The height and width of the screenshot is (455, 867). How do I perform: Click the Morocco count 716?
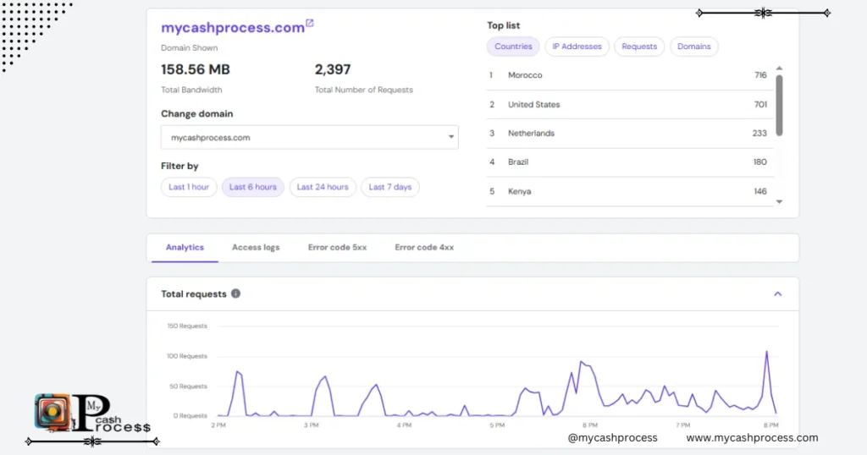click(760, 75)
